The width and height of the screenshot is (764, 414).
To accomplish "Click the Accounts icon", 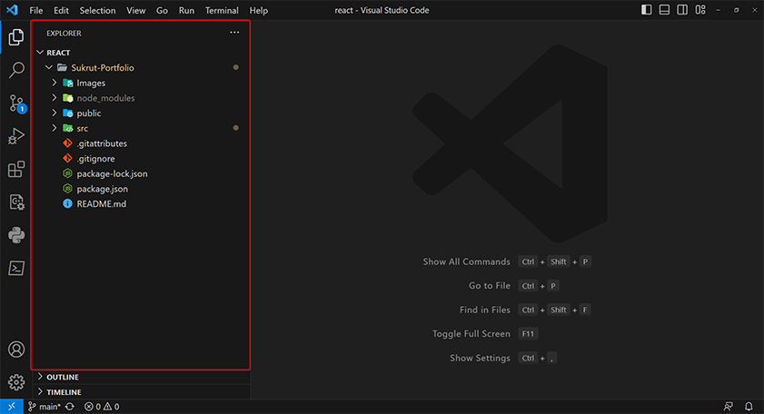I will point(15,350).
